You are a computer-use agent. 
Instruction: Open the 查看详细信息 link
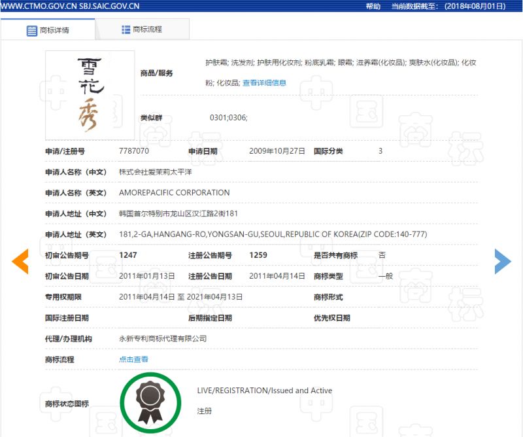(x=264, y=83)
